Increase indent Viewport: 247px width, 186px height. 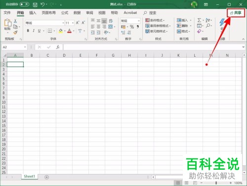pyautogui.click(x=98, y=33)
